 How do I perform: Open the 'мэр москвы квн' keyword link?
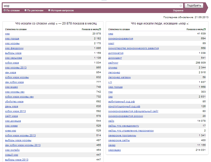coord(15,92)
